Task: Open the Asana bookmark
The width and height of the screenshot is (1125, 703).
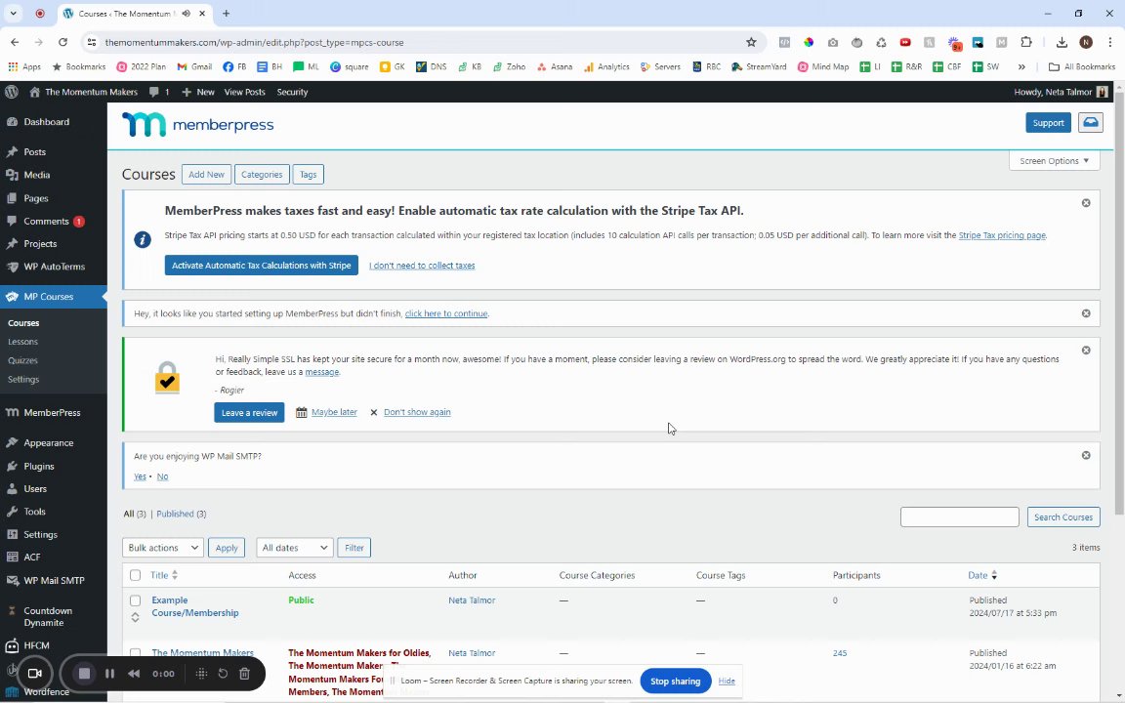Action: [x=555, y=66]
